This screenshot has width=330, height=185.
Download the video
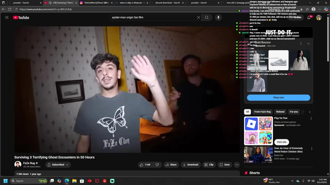[191, 165]
